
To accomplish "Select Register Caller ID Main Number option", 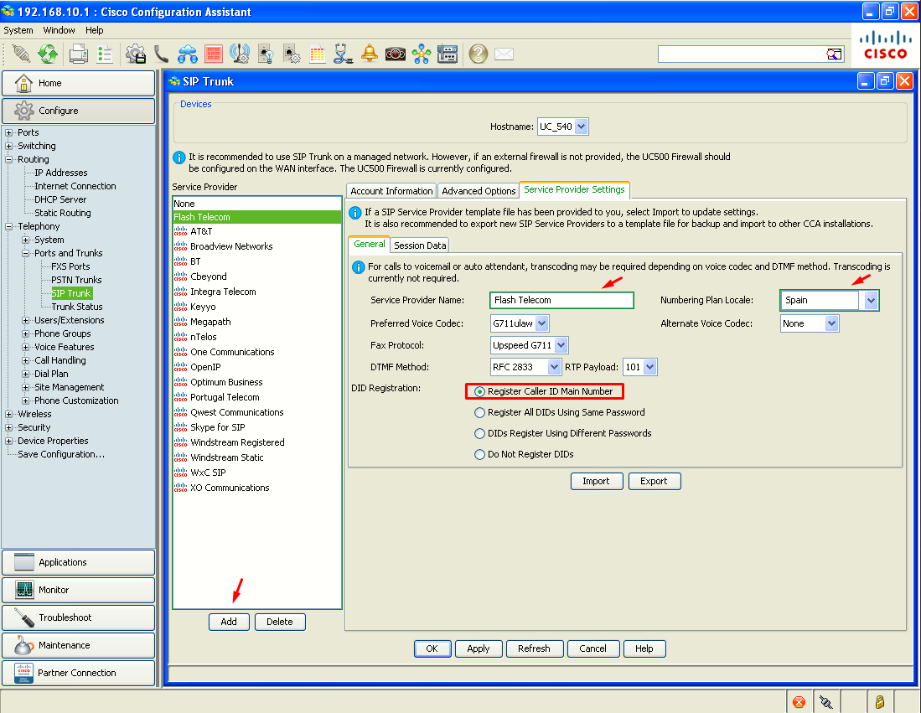I will tap(480, 391).
